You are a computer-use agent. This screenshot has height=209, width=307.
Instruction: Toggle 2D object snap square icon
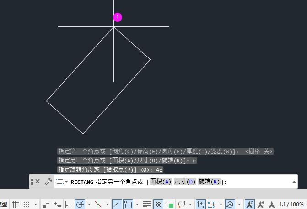128,204
